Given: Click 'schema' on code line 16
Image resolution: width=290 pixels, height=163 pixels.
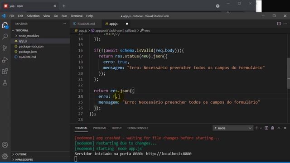Looking at the screenshot, I should pyautogui.click(x=127, y=50).
